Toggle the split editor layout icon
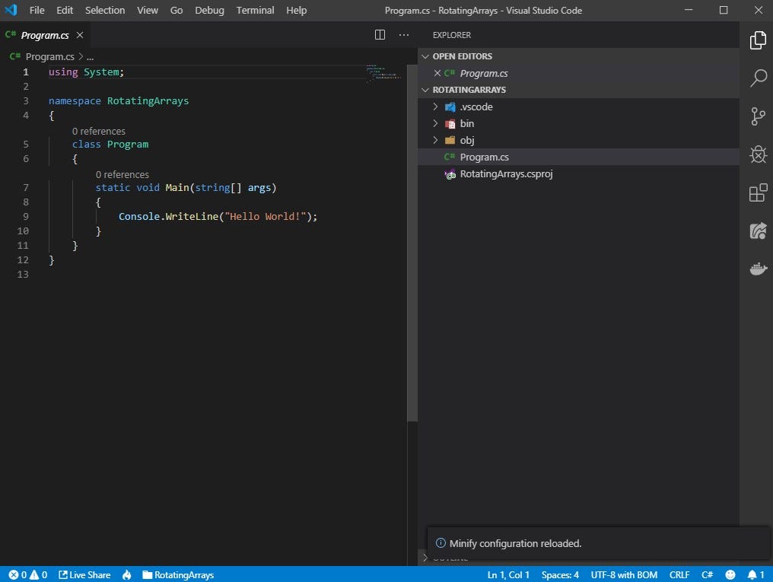The width and height of the screenshot is (773, 582). tap(379, 34)
